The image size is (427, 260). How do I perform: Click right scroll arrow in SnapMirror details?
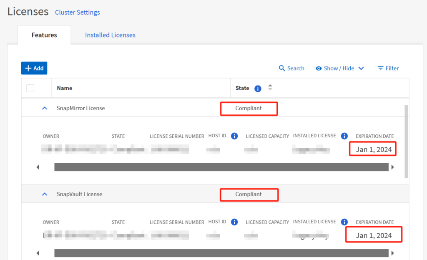click(x=393, y=167)
